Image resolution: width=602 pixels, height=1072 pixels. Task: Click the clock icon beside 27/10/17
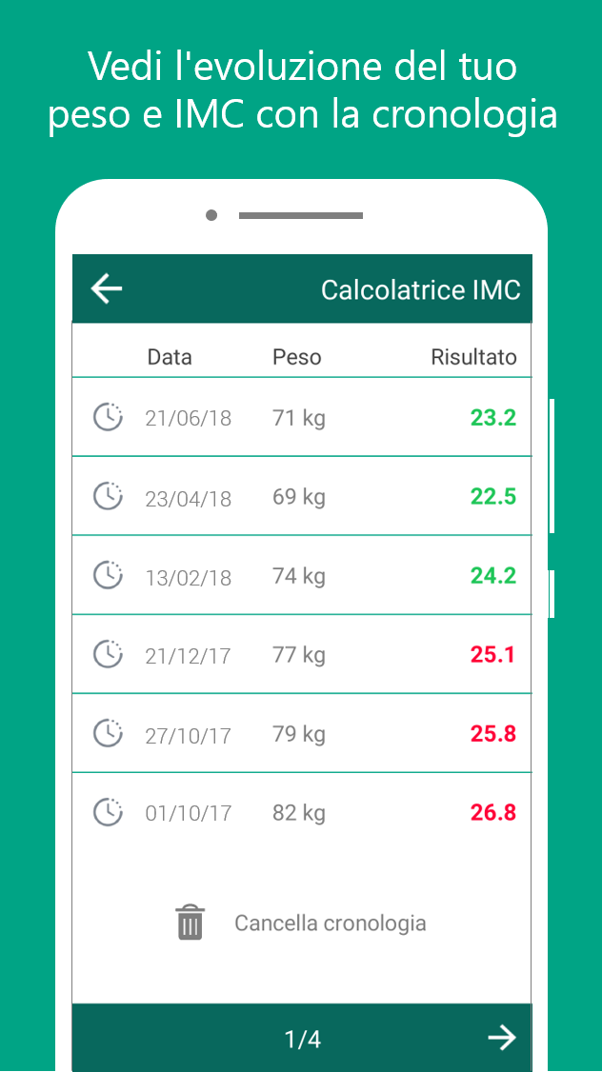tap(108, 734)
